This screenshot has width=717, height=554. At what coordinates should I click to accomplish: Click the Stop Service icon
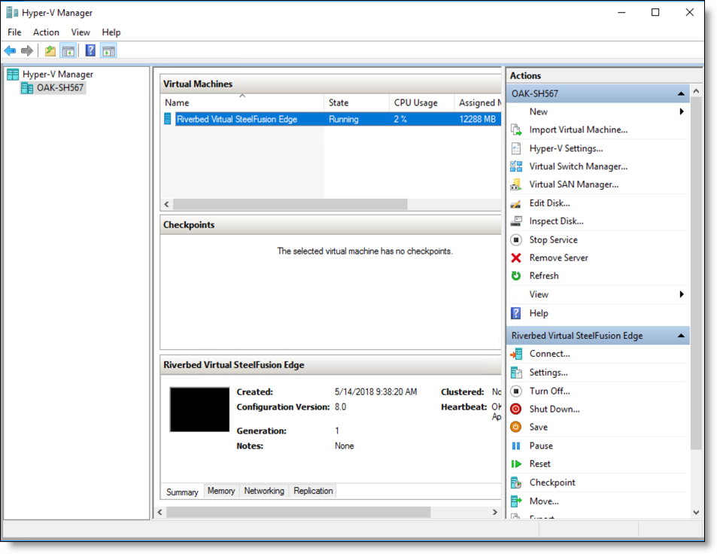[x=516, y=239]
